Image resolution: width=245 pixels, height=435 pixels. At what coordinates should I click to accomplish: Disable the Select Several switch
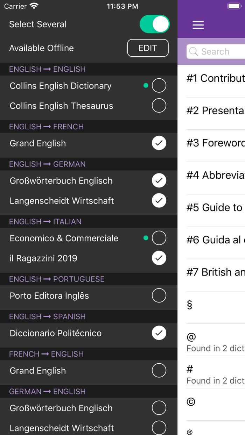pyautogui.click(x=154, y=24)
